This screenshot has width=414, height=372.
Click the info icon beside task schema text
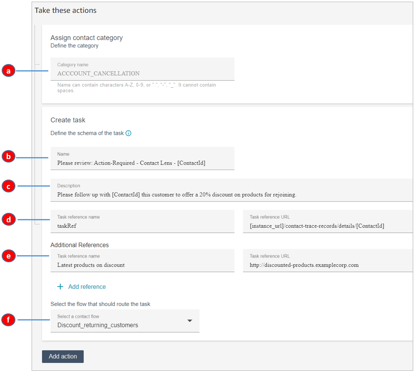click(x=128, y=133)
